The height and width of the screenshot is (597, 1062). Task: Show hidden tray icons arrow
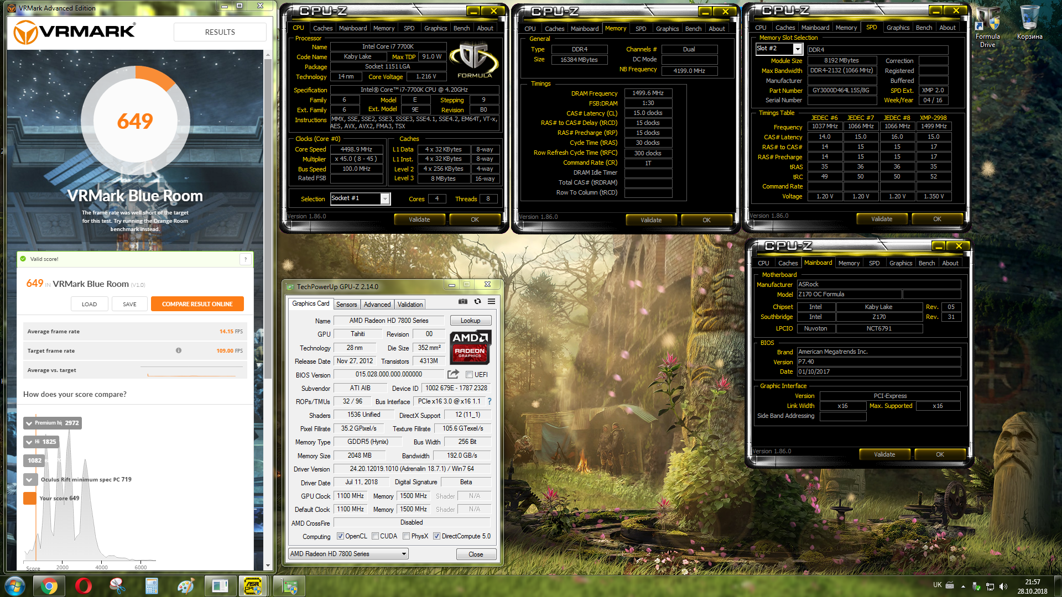tap(963, 586)
